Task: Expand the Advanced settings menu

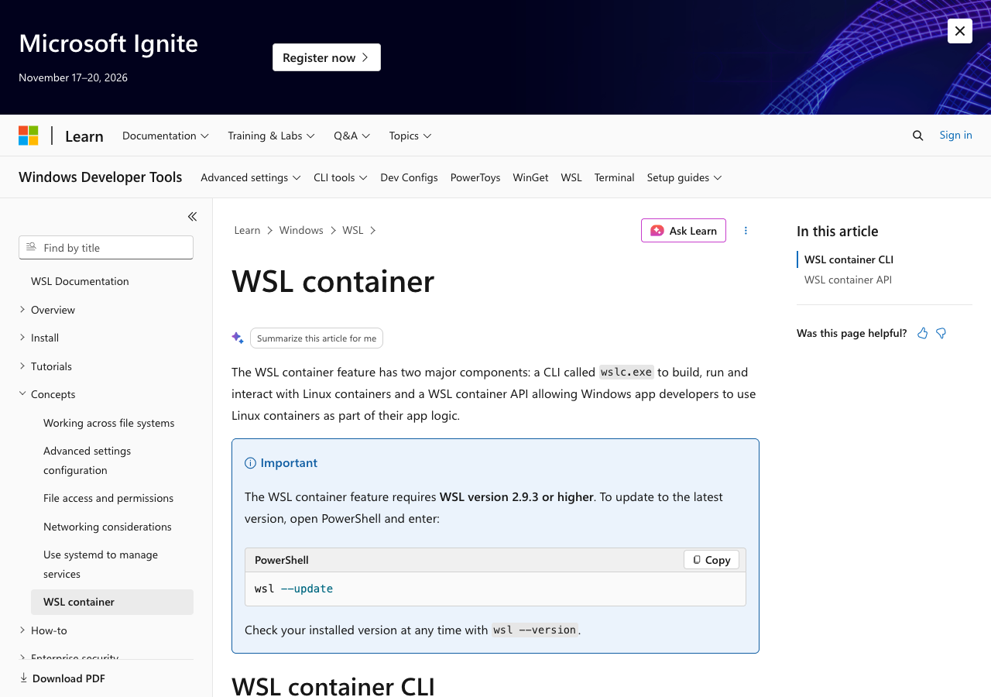Action: point(251,177)
